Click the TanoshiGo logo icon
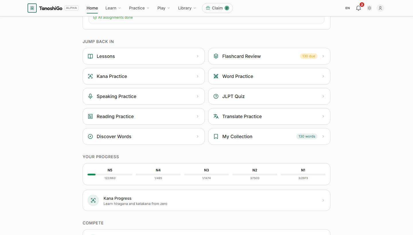 32,8
